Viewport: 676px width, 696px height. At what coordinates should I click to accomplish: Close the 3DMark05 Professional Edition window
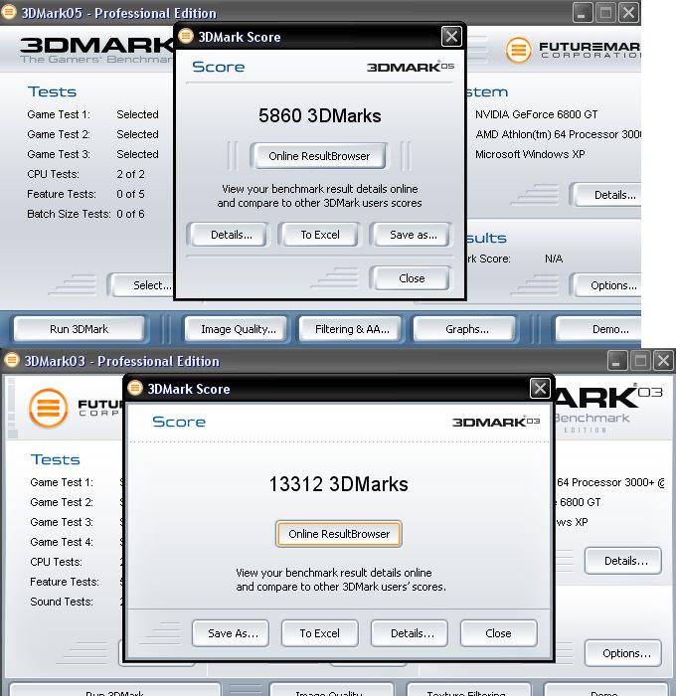[x=629, y=12]
